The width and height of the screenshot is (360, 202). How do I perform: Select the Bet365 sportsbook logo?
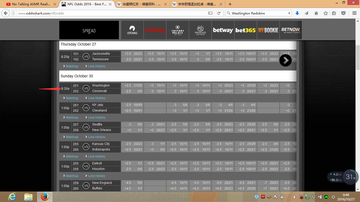(245, 30)
